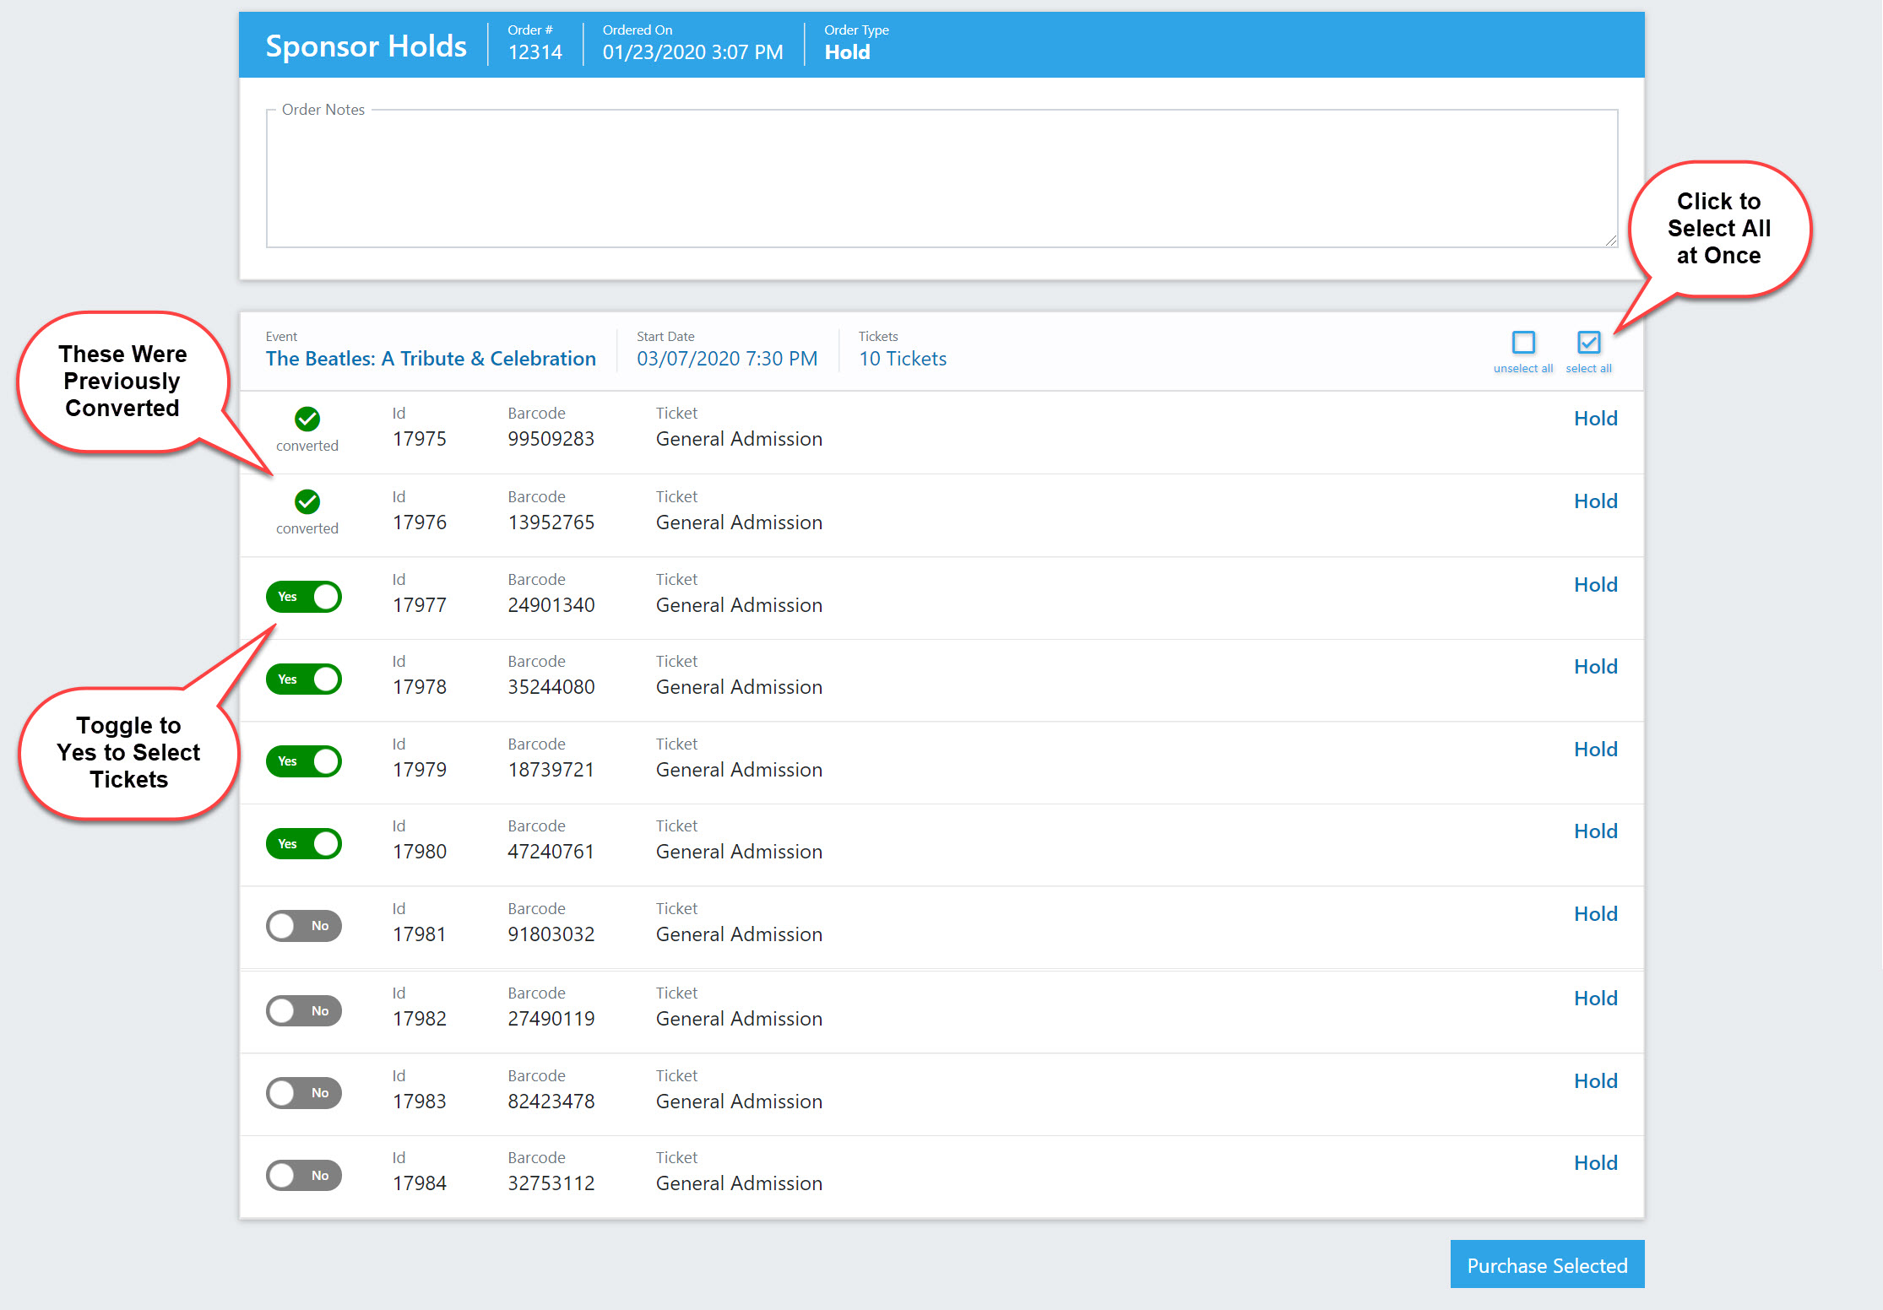Toggle on the No switch for ticket 17984
This screenshot has height=1310, width=1883.
304,1176
